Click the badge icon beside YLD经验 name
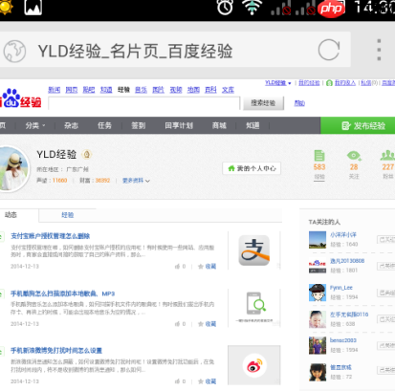 [87, 155]
